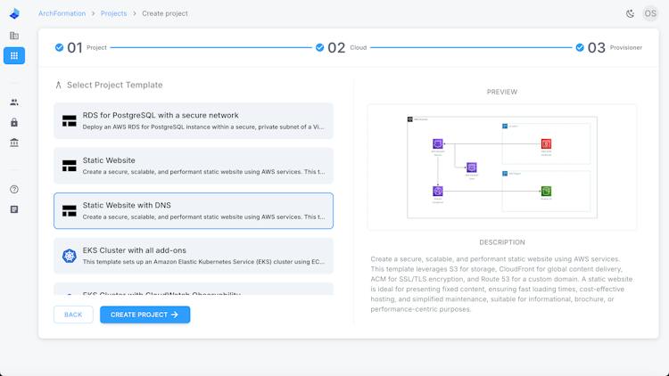The image size is (669, 376).
Task: Open the lock security icon in sidebar
Action: tap(14, 122)
